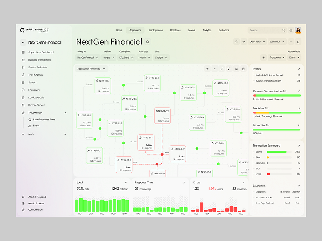Click the back arrow beside NextGen Financial
Viewport: 322px width, 241px height.
(23, 42)
